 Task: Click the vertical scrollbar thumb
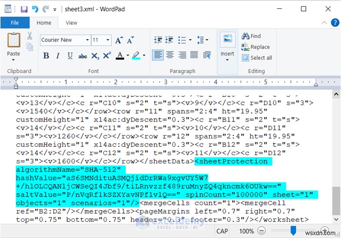pyautogui.click(x=336, y=201)
